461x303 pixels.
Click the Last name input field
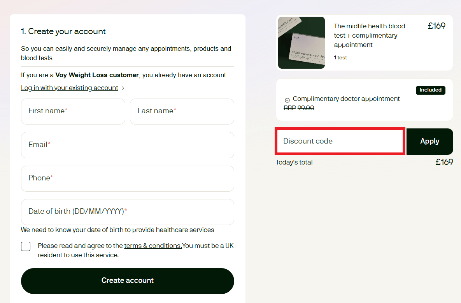(182, 111)
